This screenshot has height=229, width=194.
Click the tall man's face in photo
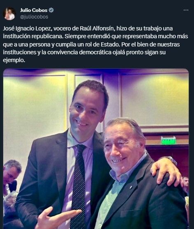click(x=86, y=111)
